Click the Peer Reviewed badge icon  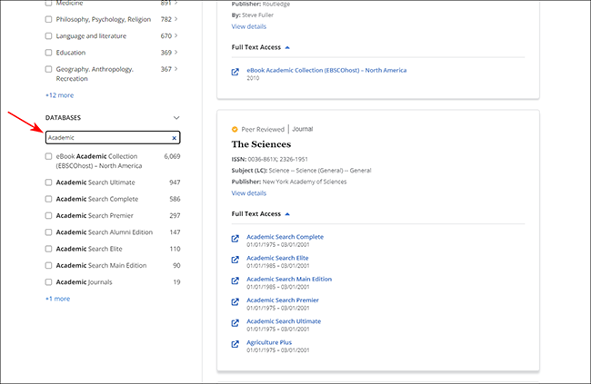click(x=235, y=130)
